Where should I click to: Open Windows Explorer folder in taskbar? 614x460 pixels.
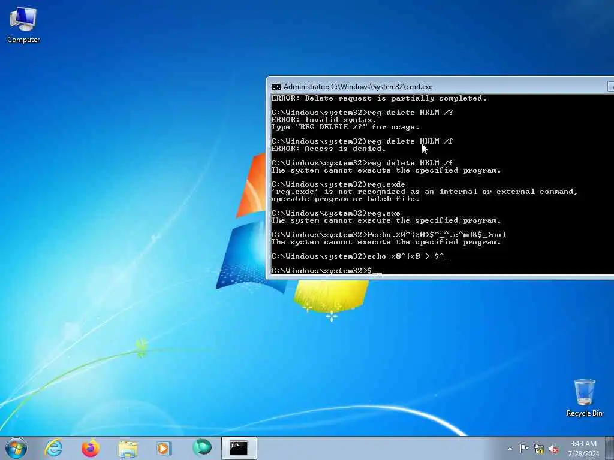[128, 448]
